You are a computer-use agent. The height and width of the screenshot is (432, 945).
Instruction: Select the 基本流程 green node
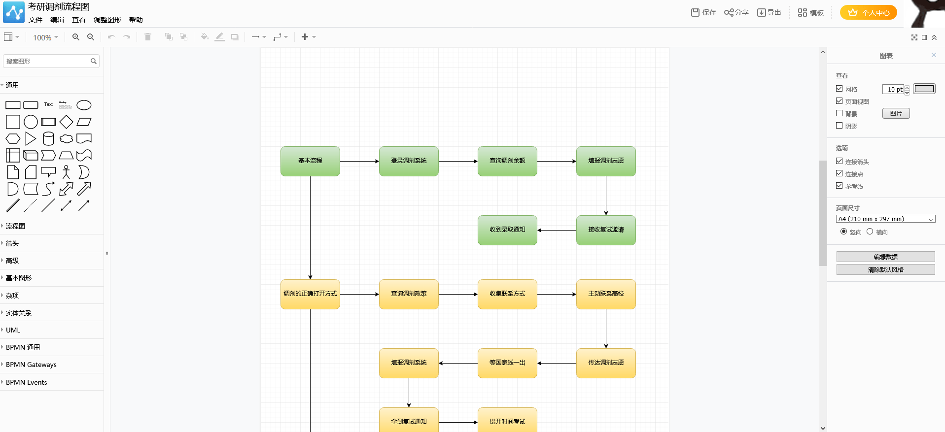pos(310,161)
